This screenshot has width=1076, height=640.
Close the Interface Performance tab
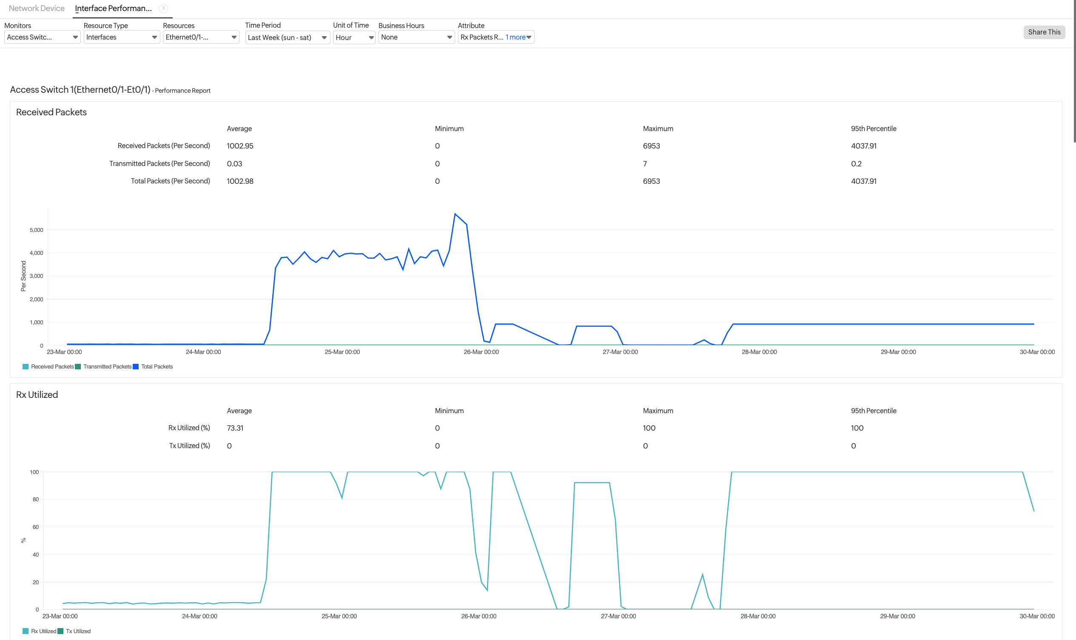[x=163, y=8]
